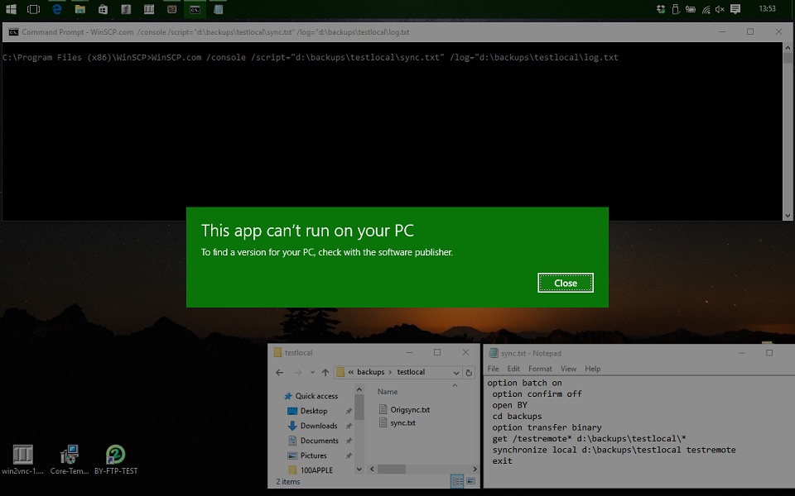This screenshot has width=795, height=496.
Task: Open the File menu in Notepad
Action: [493, 369]
